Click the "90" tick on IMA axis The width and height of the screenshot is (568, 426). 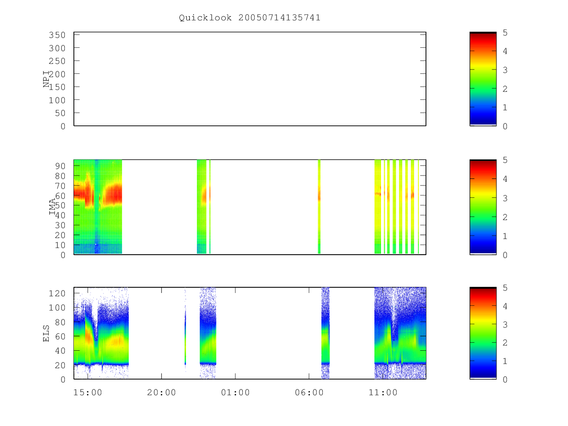click(x=60, y=166)
